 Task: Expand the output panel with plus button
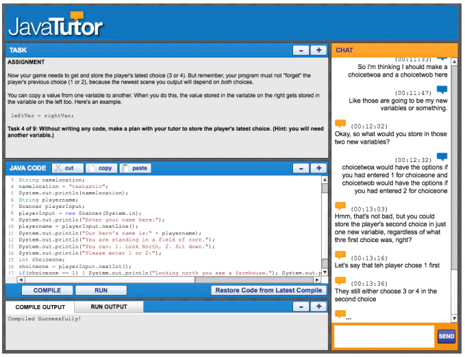click(x=318, y=306)
